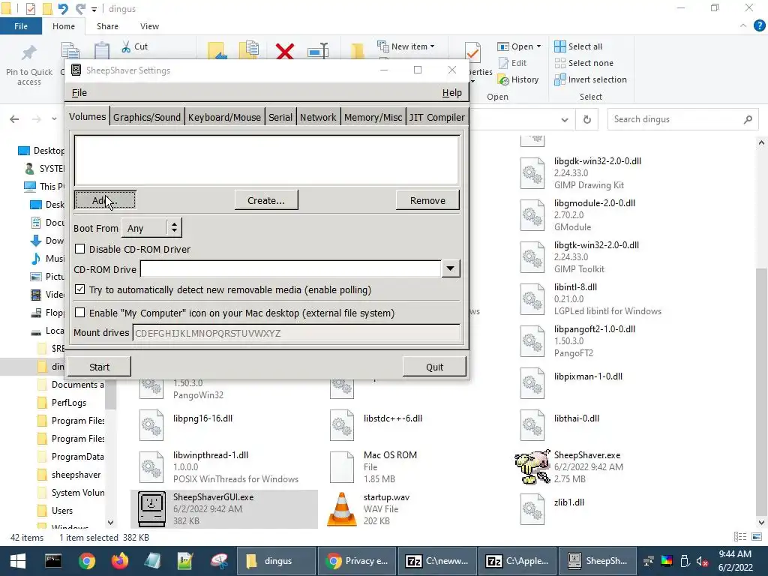Open Chrome from the taskbar
This screenshot has height=576, width=768.
pos(86,561)
